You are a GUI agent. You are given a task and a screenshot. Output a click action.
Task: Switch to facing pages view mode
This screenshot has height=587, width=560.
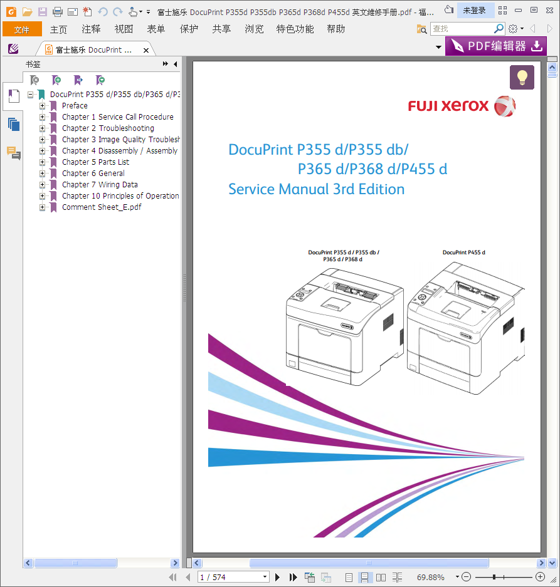point(381,577)
